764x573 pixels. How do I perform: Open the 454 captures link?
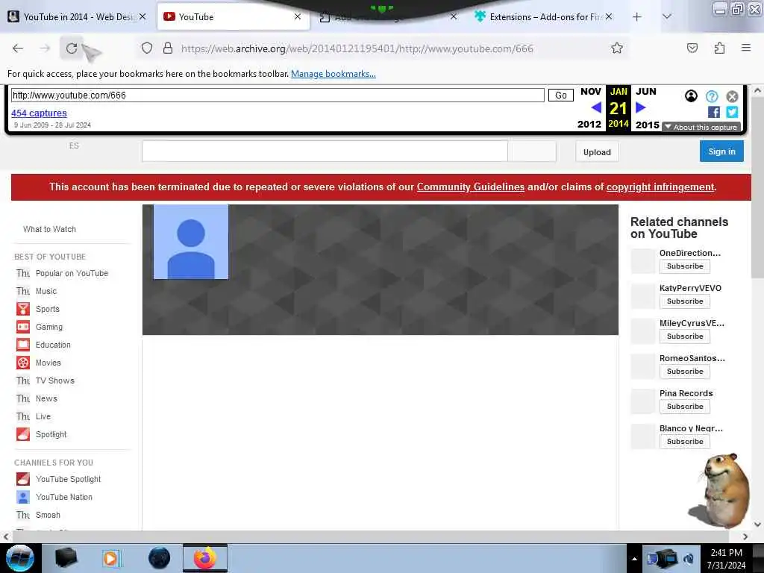point(39,113)
